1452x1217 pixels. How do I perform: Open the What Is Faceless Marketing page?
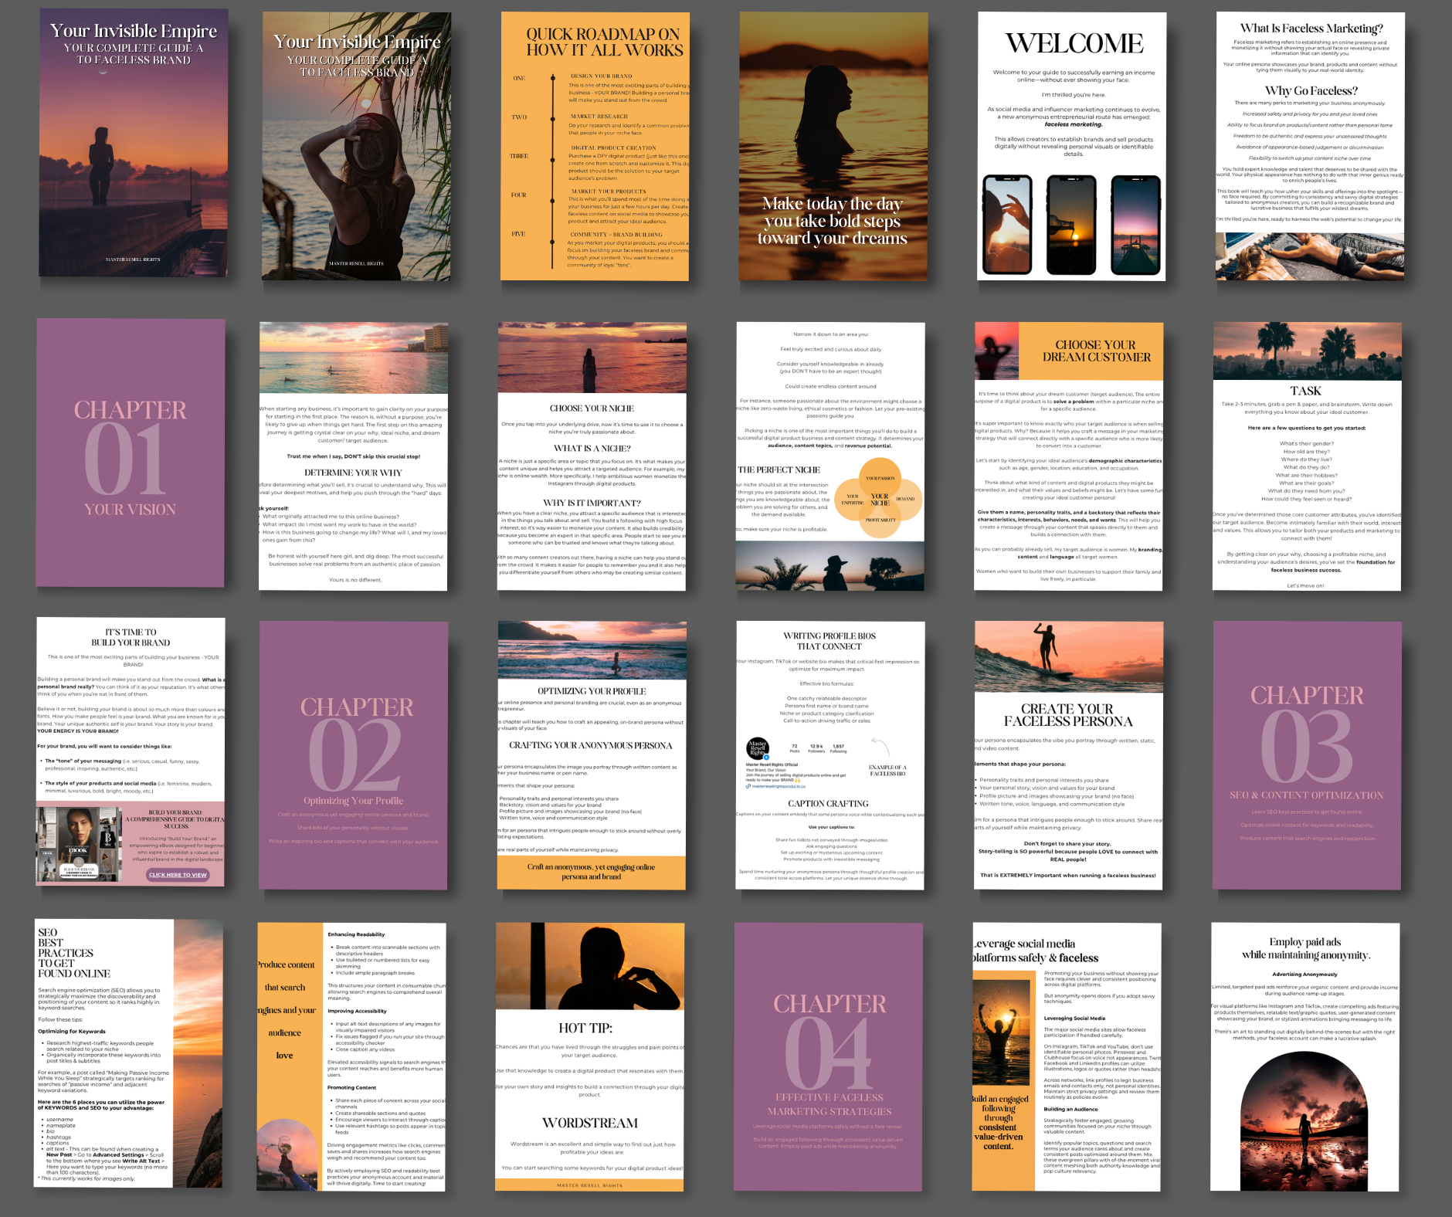pos(1310,146)
